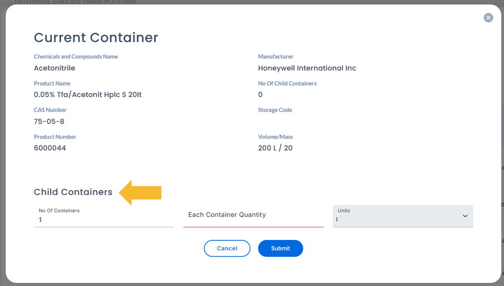Select manufacturer Honeywell International Inc
Viewport: 504px width, 286px height.
[x=307, y=68]
